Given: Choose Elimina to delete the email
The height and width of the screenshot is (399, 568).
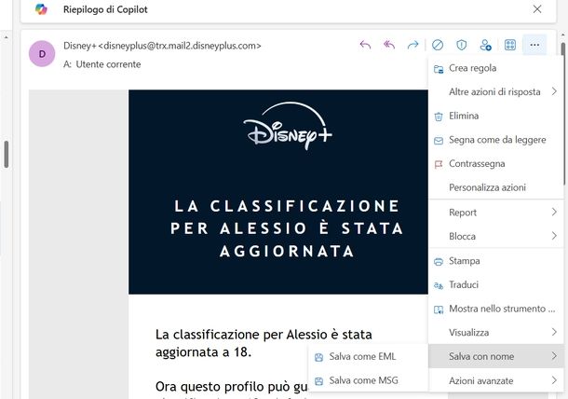Looking at the screenshot, I should 464,117.
